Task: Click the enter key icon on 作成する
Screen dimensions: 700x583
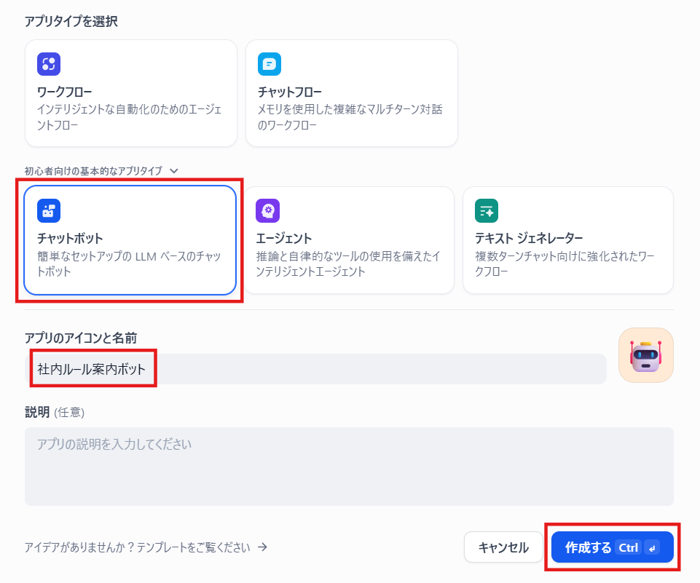Action: tap(652, 548)
